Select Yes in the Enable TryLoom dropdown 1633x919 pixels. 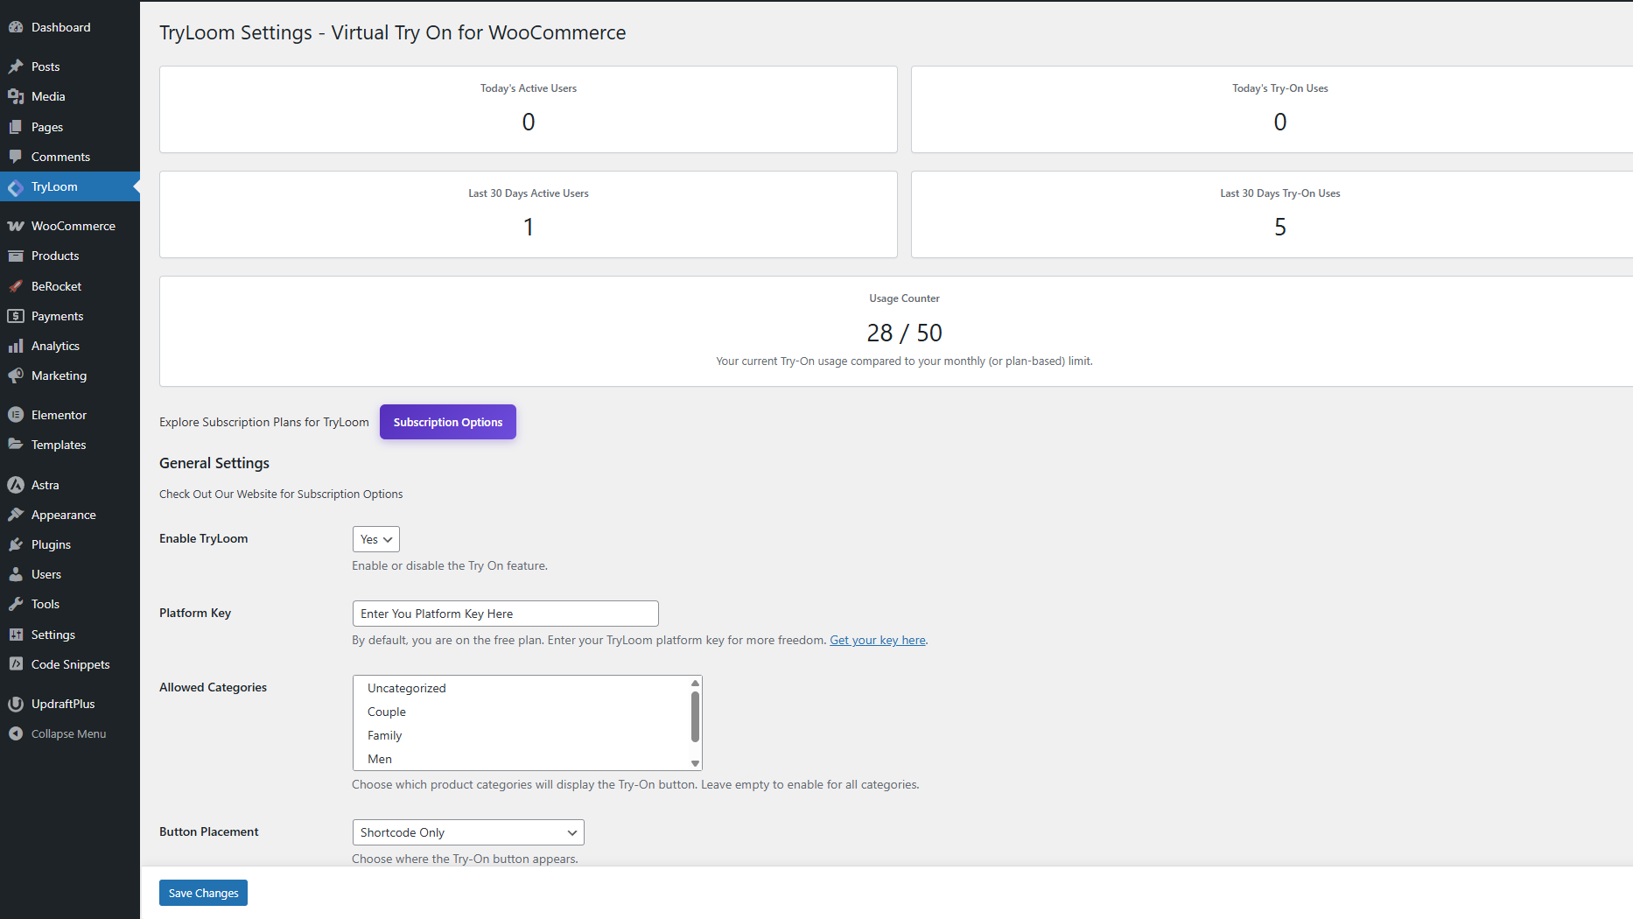coord(375,538)
